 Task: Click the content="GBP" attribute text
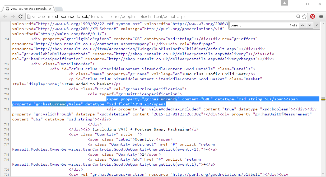coord(197,99)
